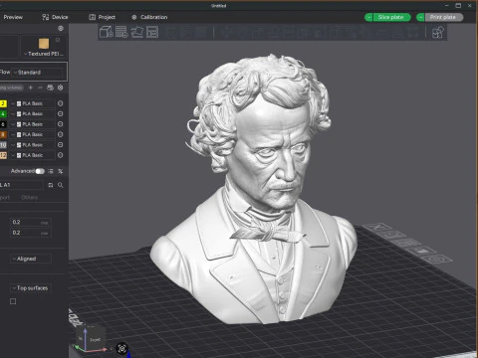Switch to the Device tab

[55, 17]
